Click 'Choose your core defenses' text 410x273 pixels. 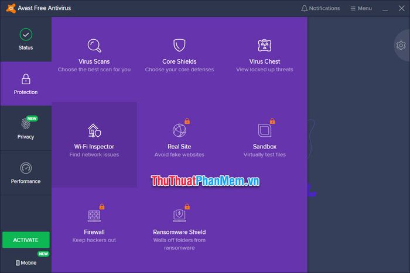point(179,70)
